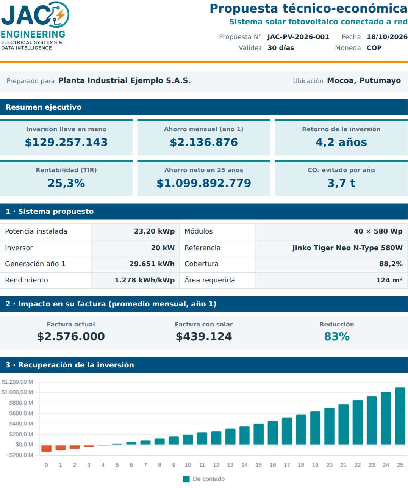Screen dimensions: 408x488
Task: Select the installed power cell "23,20 kWp"
Action: pos(135,231)
